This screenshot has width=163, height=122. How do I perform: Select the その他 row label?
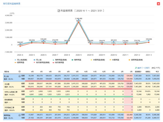click(7, 84)
